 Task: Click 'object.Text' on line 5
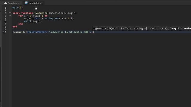point(32,18)
